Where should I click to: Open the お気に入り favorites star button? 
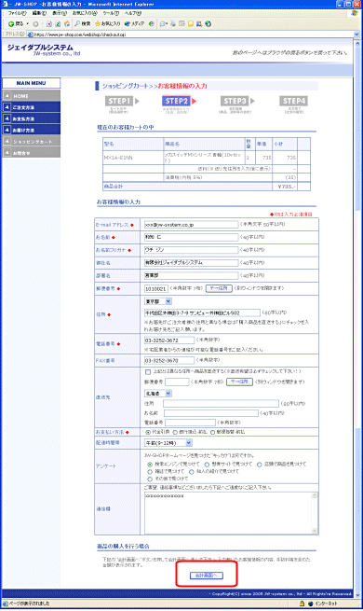107,23
